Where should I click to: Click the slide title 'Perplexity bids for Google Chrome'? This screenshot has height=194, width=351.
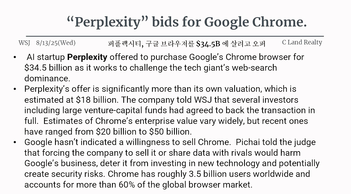click(187, 22)
